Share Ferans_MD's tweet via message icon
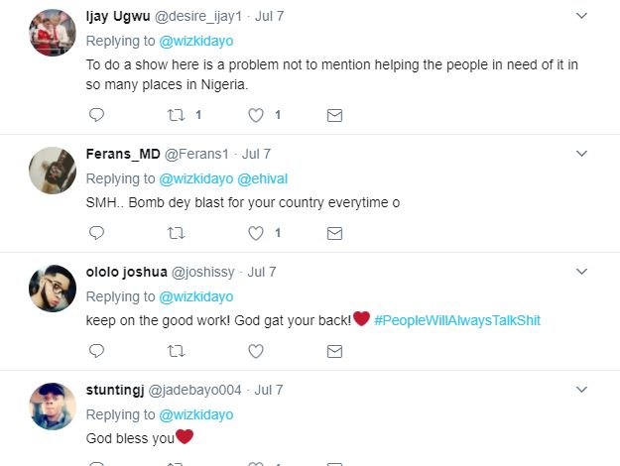The height and width of the screenshot is (466, 620). (x=335, y=233)
